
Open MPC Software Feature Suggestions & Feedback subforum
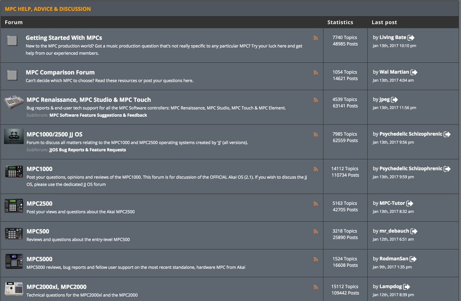pos(98,115)
